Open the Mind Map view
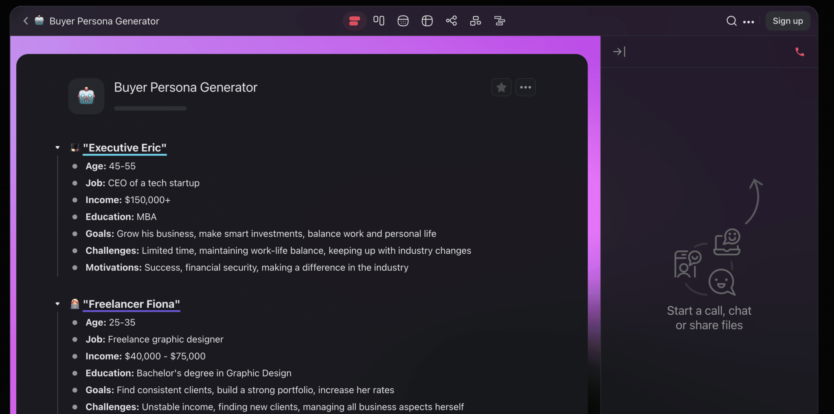Image resolution: width=834 pixels, height=414 pixels. tap(451, 21)
